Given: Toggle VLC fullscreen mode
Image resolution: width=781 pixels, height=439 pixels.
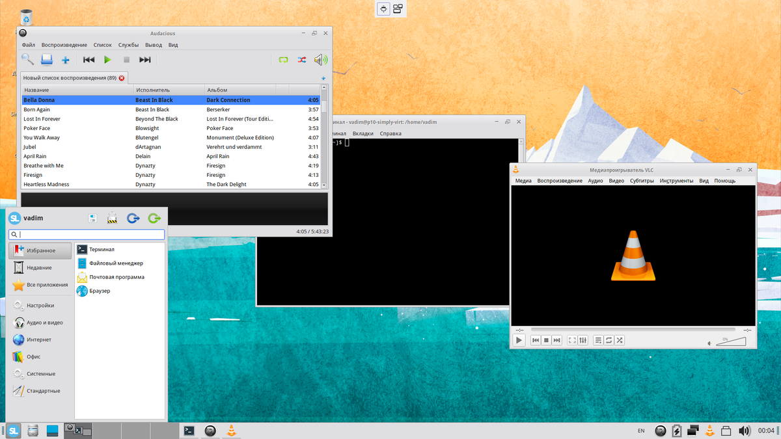Looking at the screenshot, I should point(572,340).
